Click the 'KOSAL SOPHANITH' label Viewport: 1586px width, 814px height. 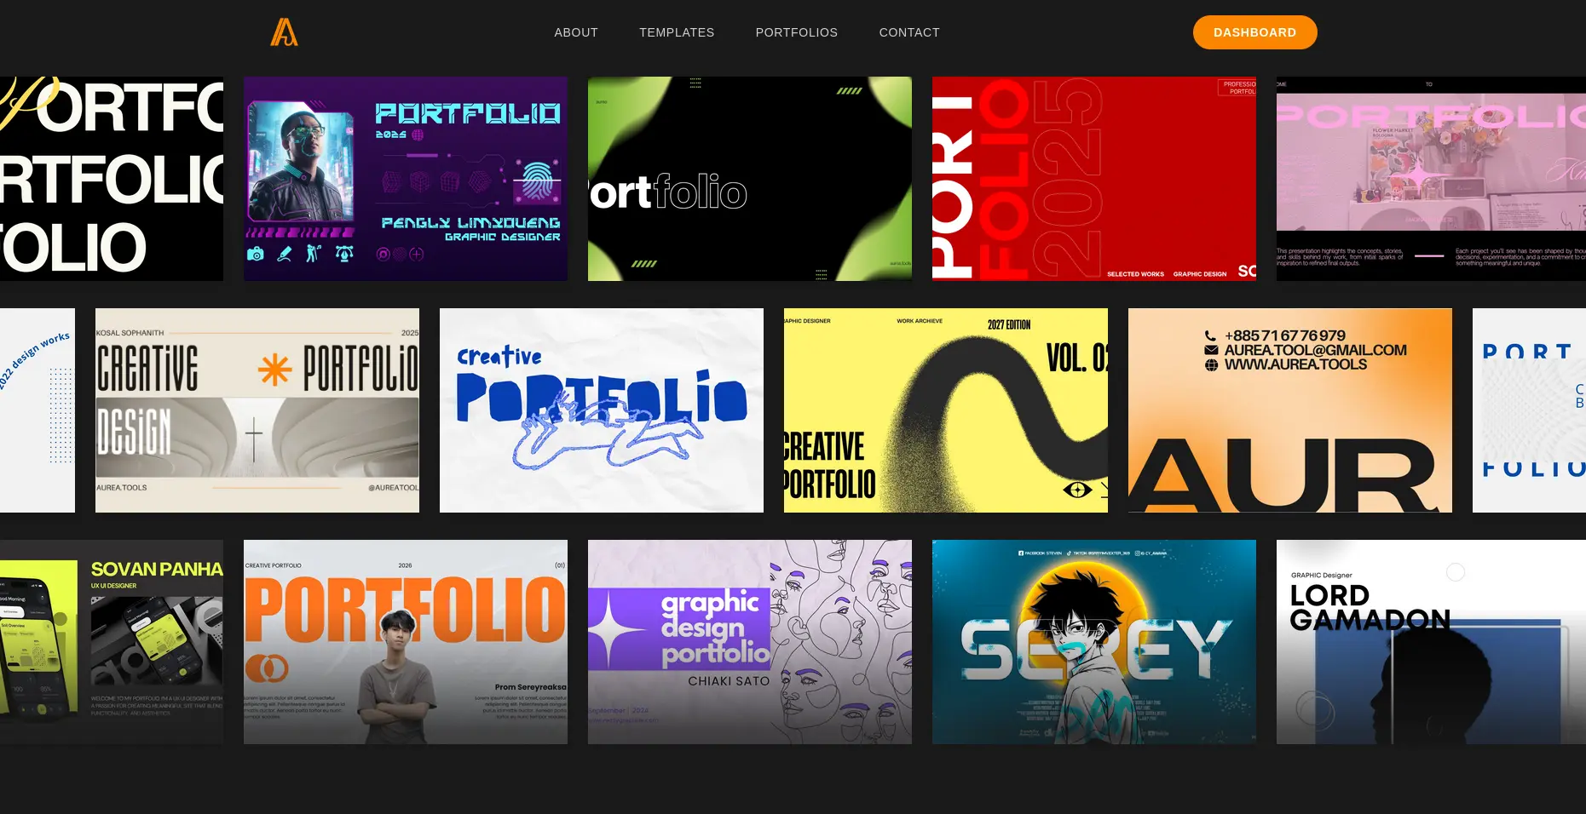tap(130, 333)
